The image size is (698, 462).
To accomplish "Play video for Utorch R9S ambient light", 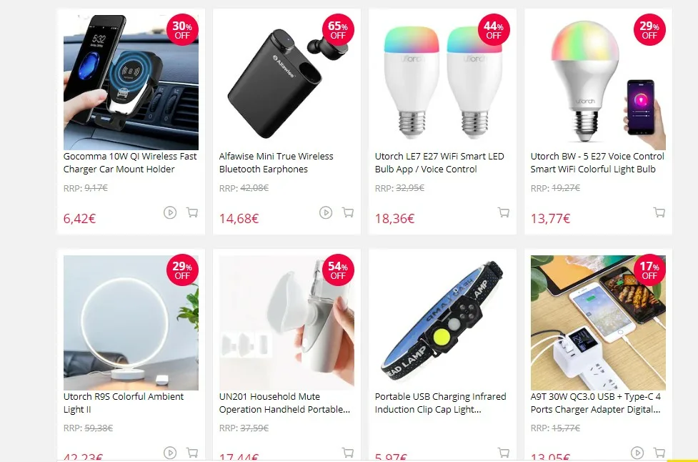I will click(170, 453).
